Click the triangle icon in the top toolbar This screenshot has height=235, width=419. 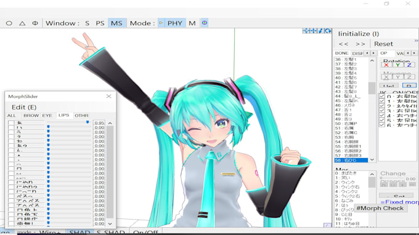(x=22, y=23)
